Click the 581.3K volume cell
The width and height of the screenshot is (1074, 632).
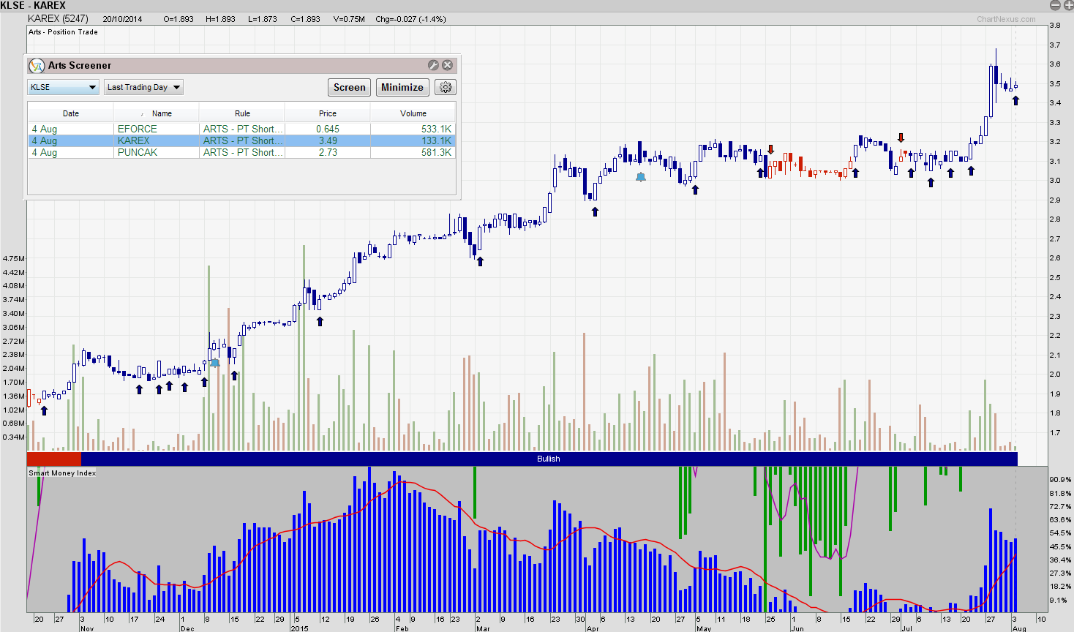413,152
